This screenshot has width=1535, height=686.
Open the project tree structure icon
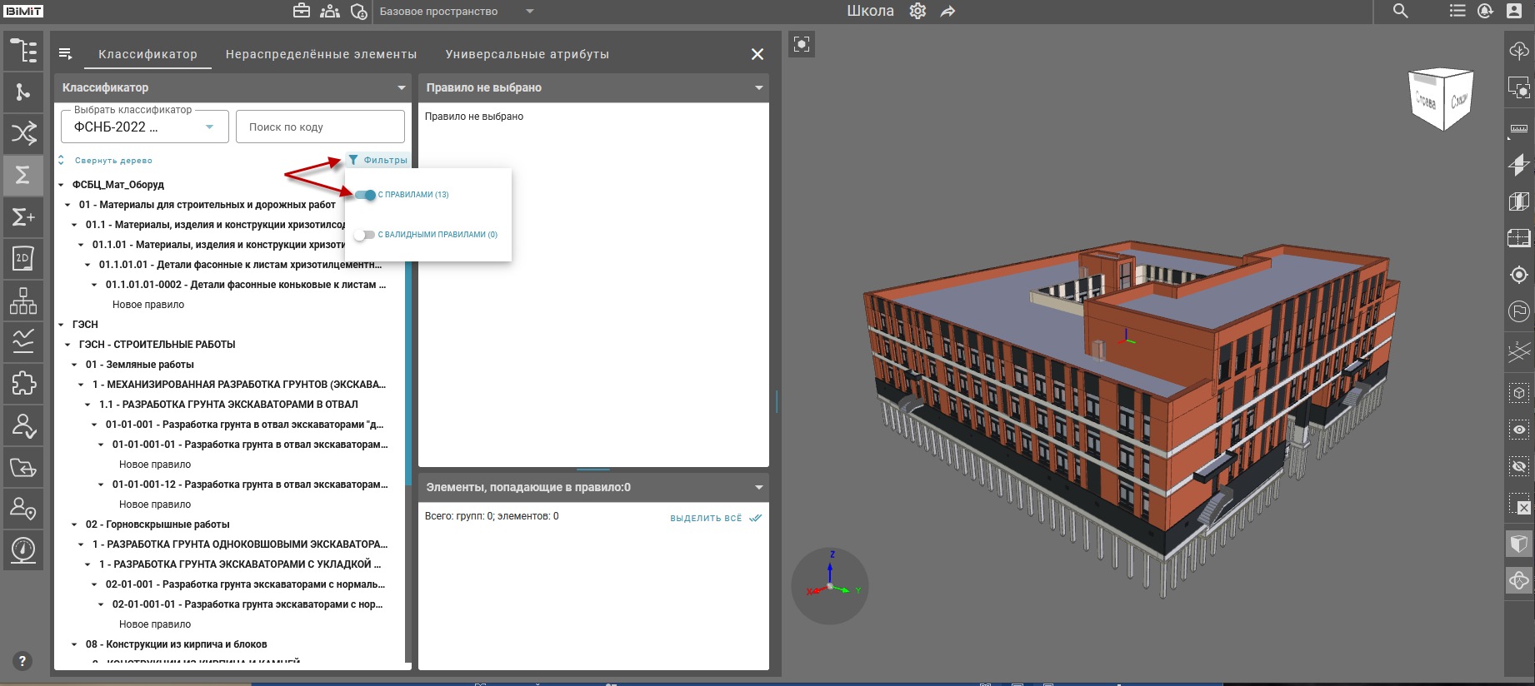tap(23, 51)
